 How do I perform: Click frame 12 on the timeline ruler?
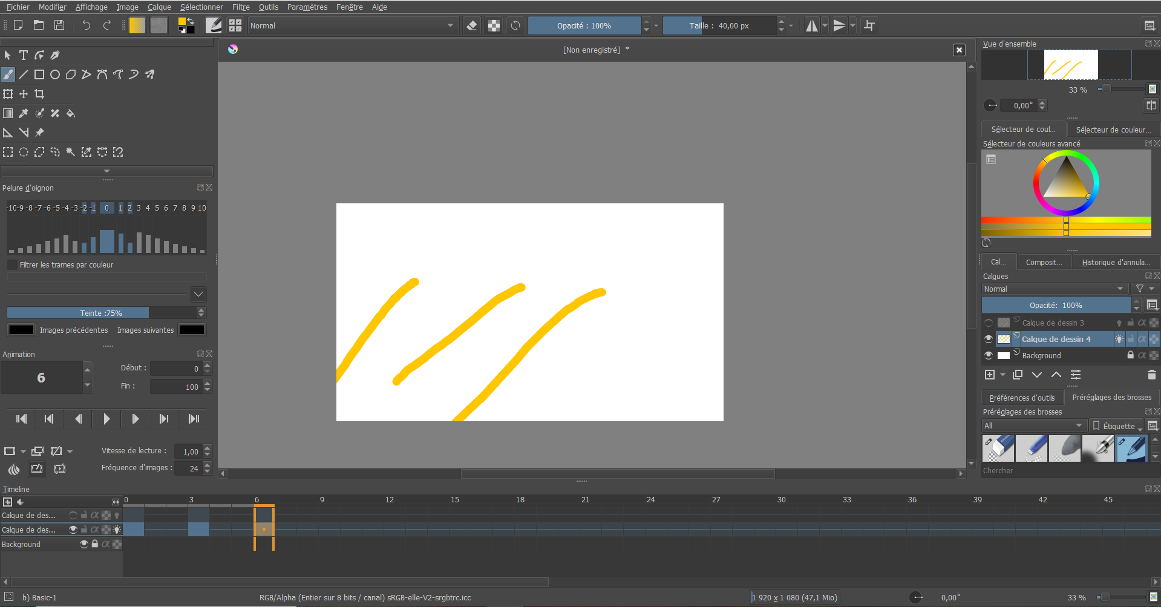click(389, 500)
